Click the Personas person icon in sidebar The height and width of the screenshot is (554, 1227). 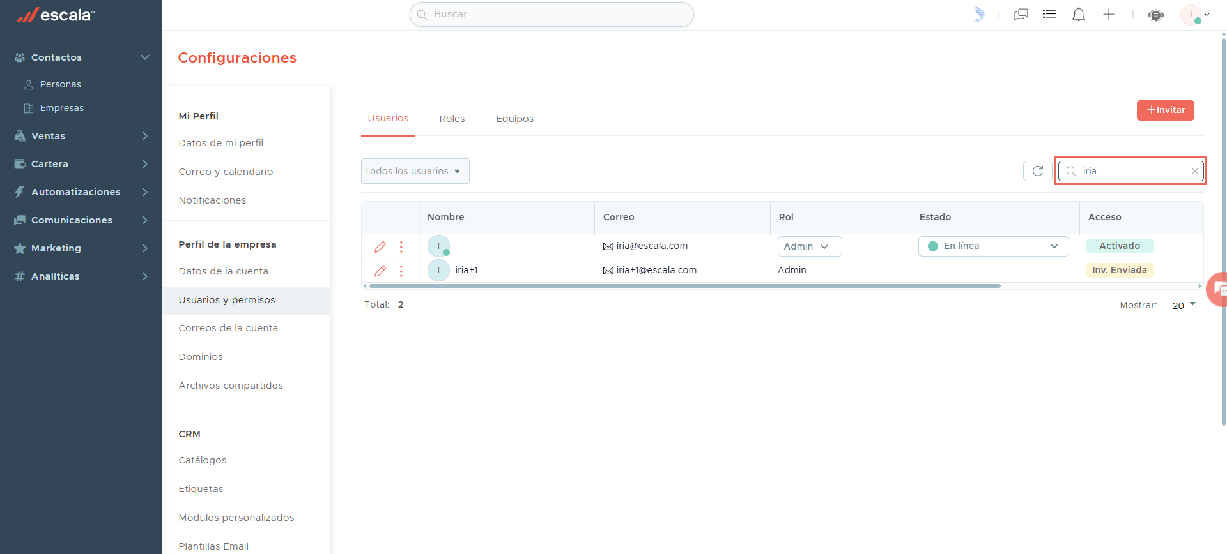coord(29,84)
